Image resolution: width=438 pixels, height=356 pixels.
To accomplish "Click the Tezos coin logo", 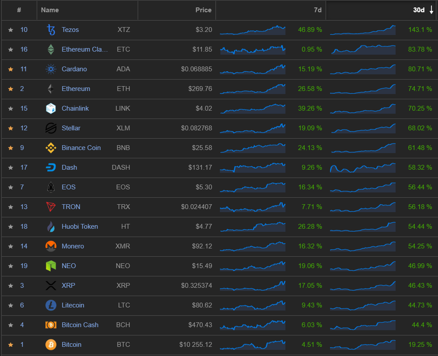I will (51, 30).
